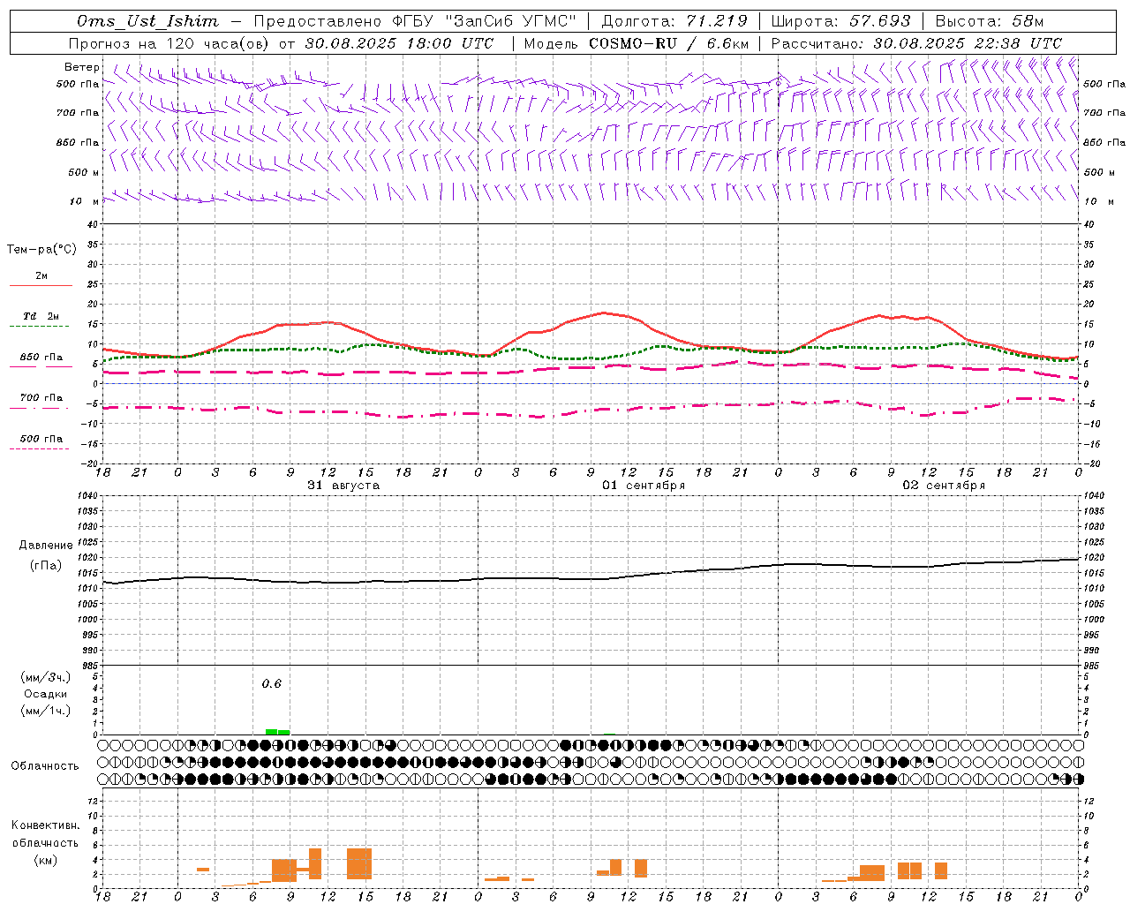This screenshot has width=1130, height=904.
Task: Click the Давление pressure panel label
Action: [x=46, y=546]
